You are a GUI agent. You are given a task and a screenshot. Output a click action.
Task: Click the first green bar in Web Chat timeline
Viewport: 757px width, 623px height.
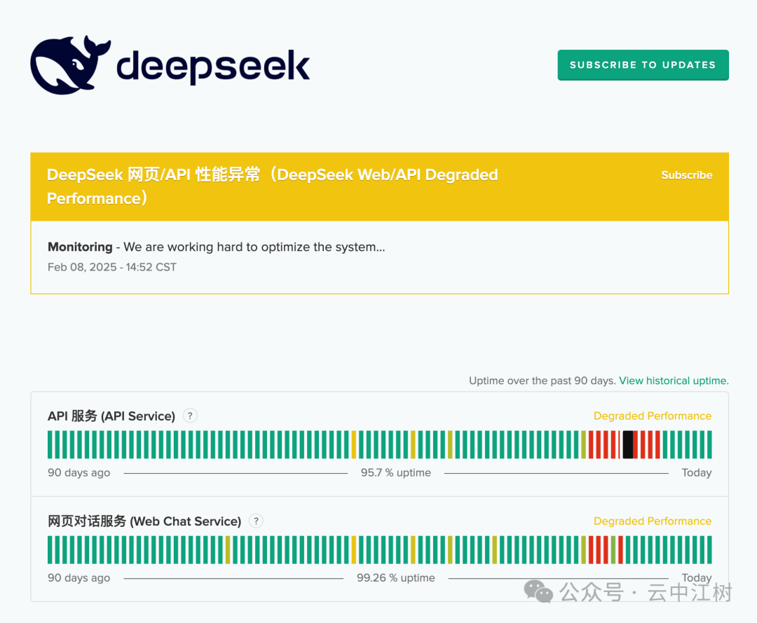50,549
